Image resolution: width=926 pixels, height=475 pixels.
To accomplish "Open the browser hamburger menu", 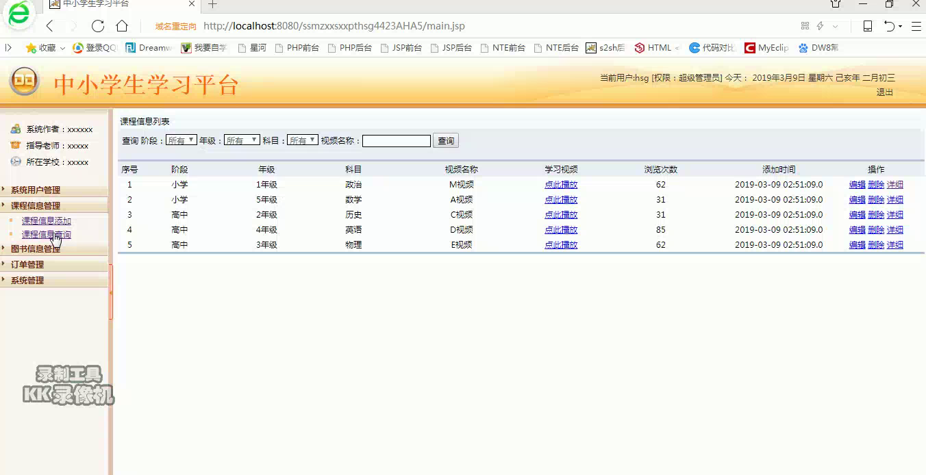I will [x=916, y=26].
